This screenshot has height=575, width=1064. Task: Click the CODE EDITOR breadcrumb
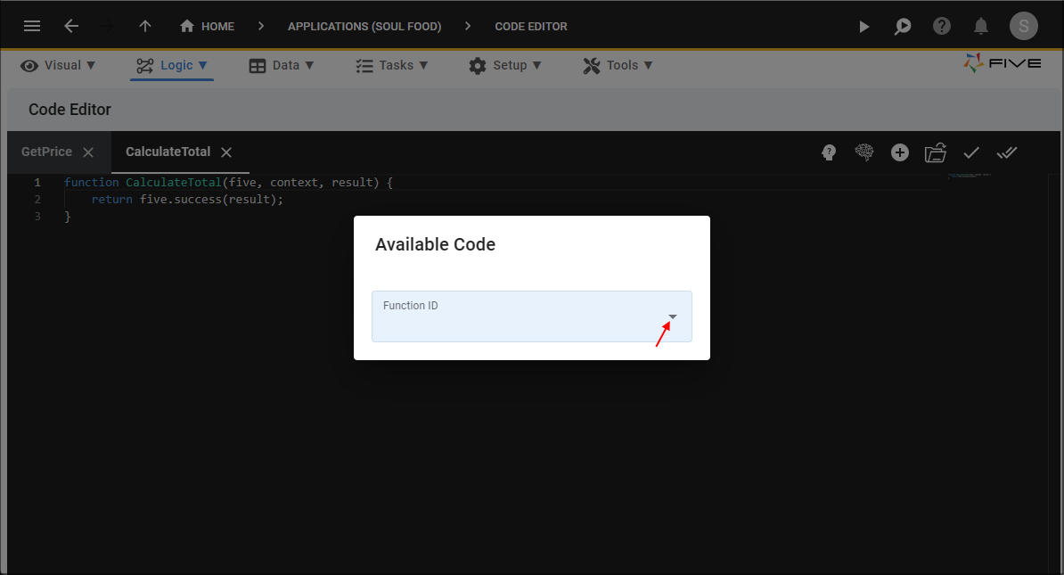point(530,26)
